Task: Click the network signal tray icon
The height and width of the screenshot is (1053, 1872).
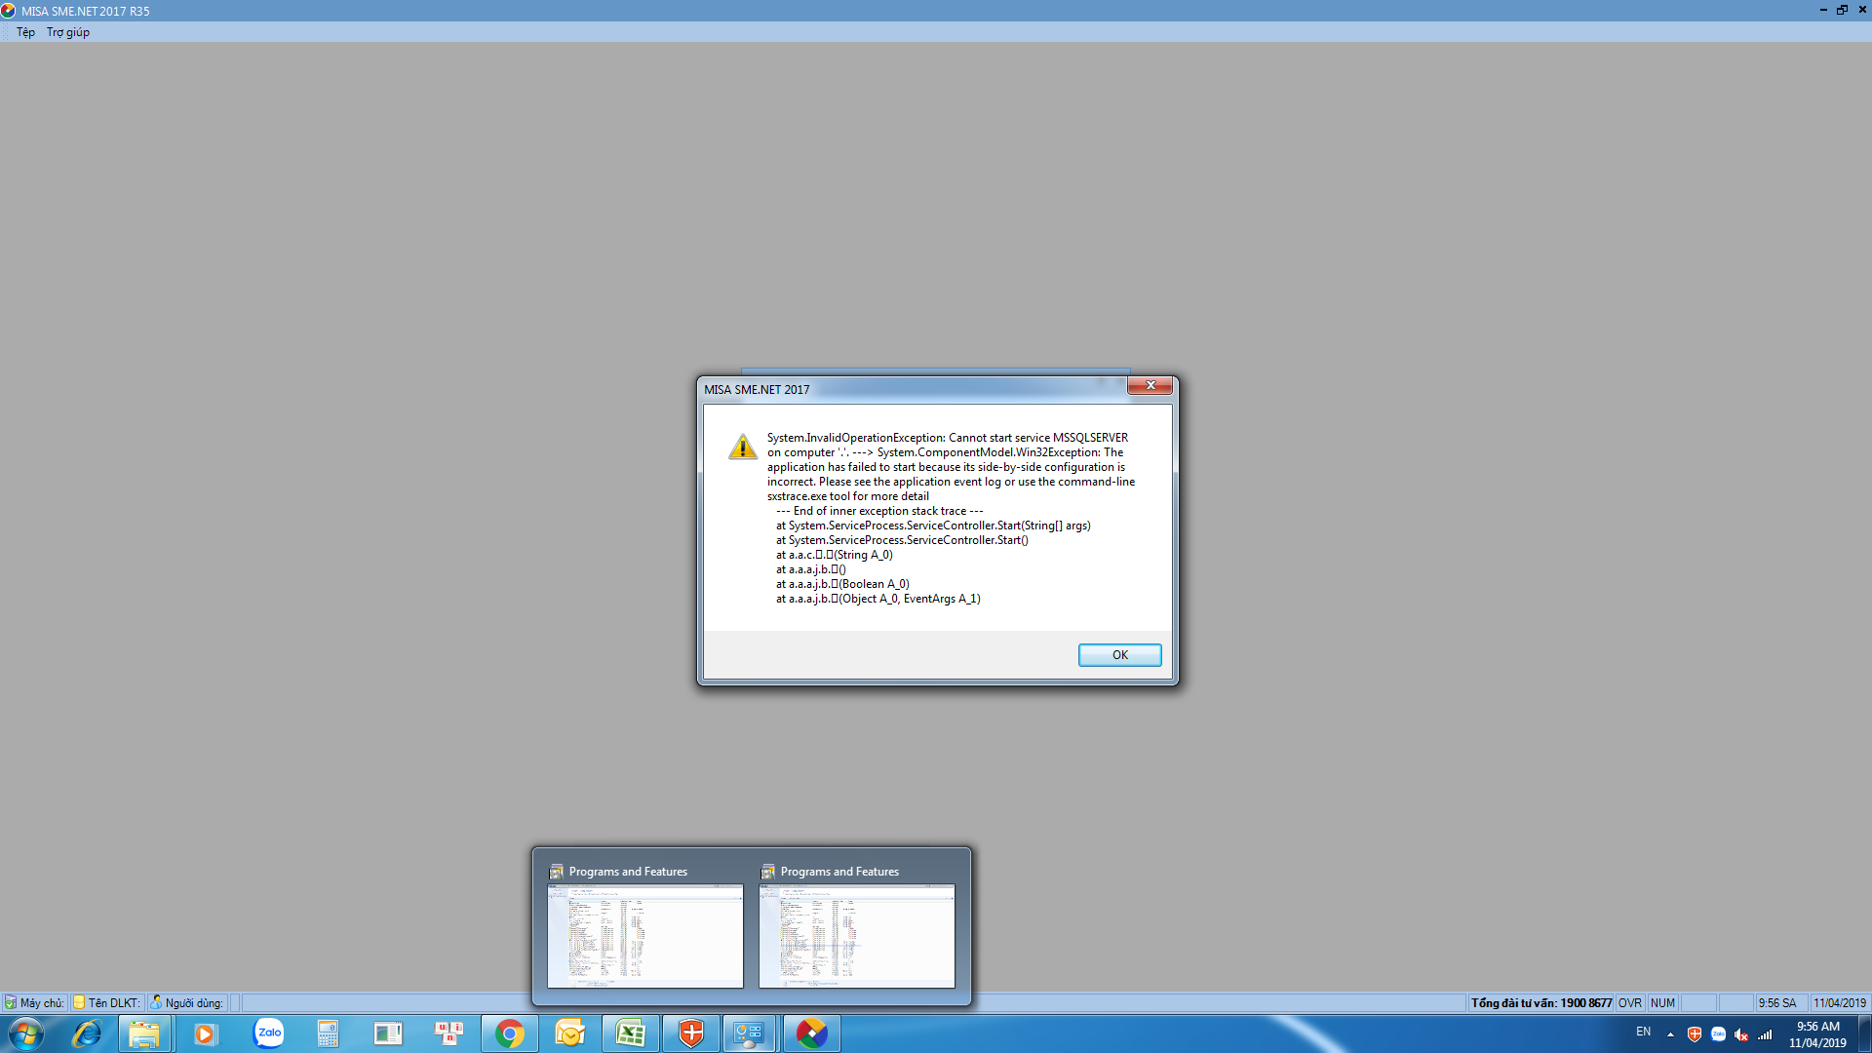Action: pyautogui.click(x=1765, y=1034)
